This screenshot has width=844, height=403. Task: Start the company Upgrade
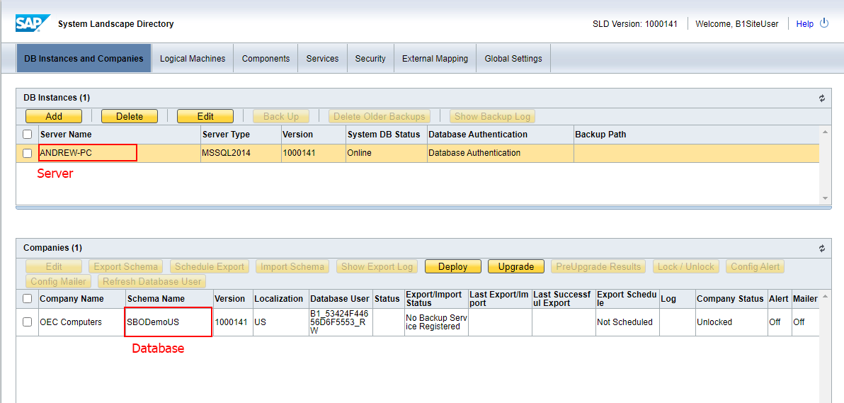[x=515, y=267]
